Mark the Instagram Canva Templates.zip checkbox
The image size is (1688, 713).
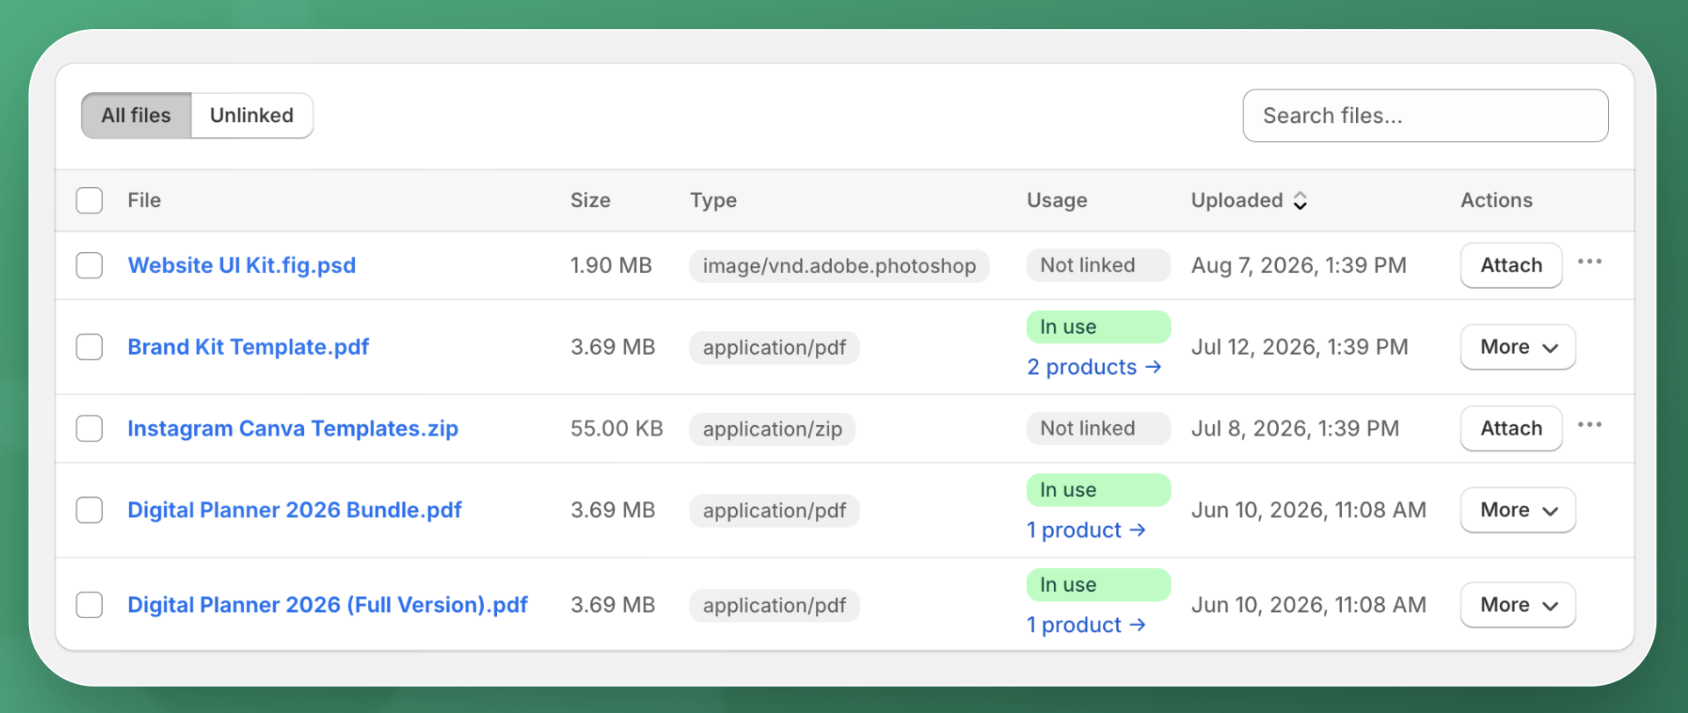pyautogui.click(x=90, y=429)
